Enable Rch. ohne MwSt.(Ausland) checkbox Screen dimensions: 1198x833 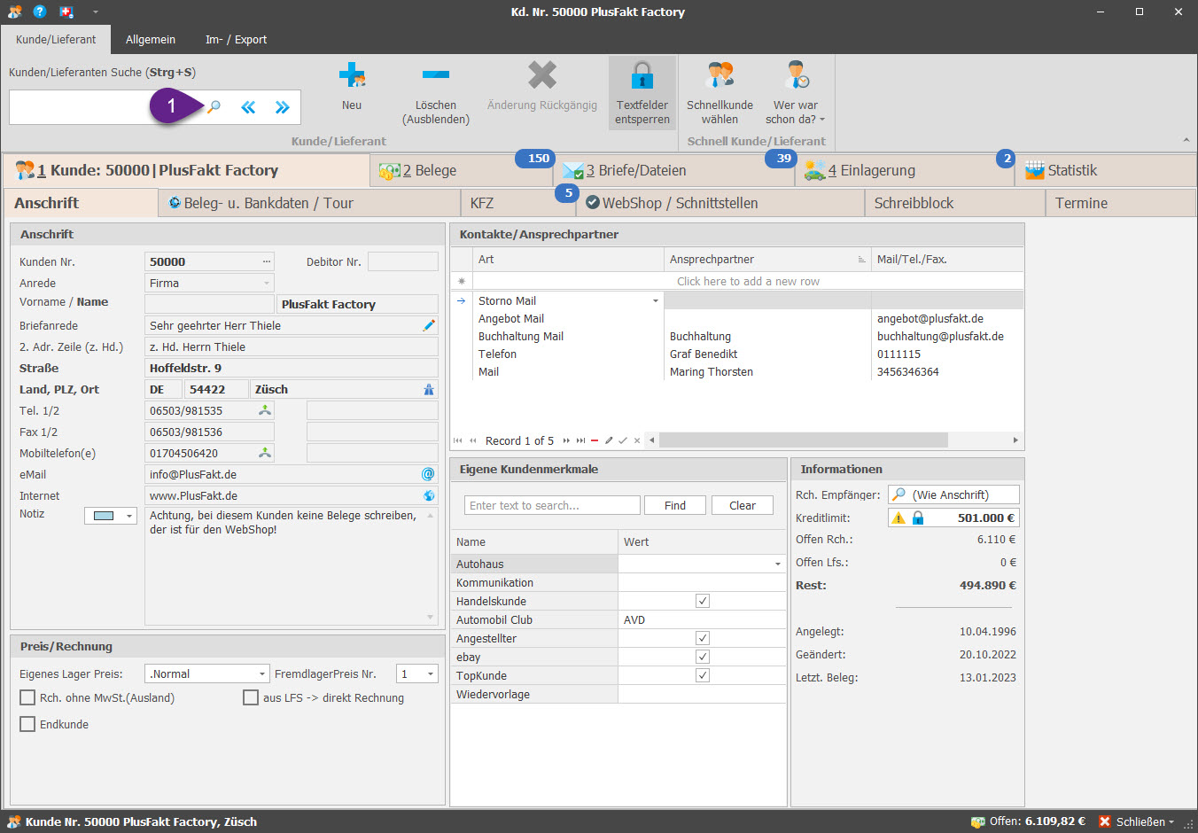pos(27,698)
